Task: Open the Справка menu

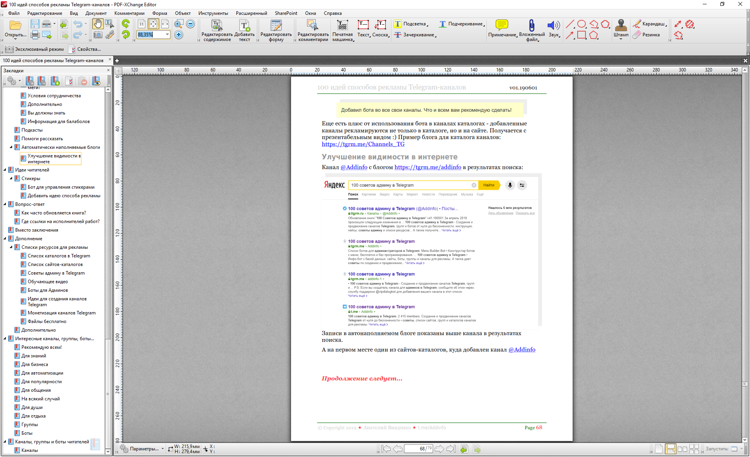Action: [x=332, y=13]
